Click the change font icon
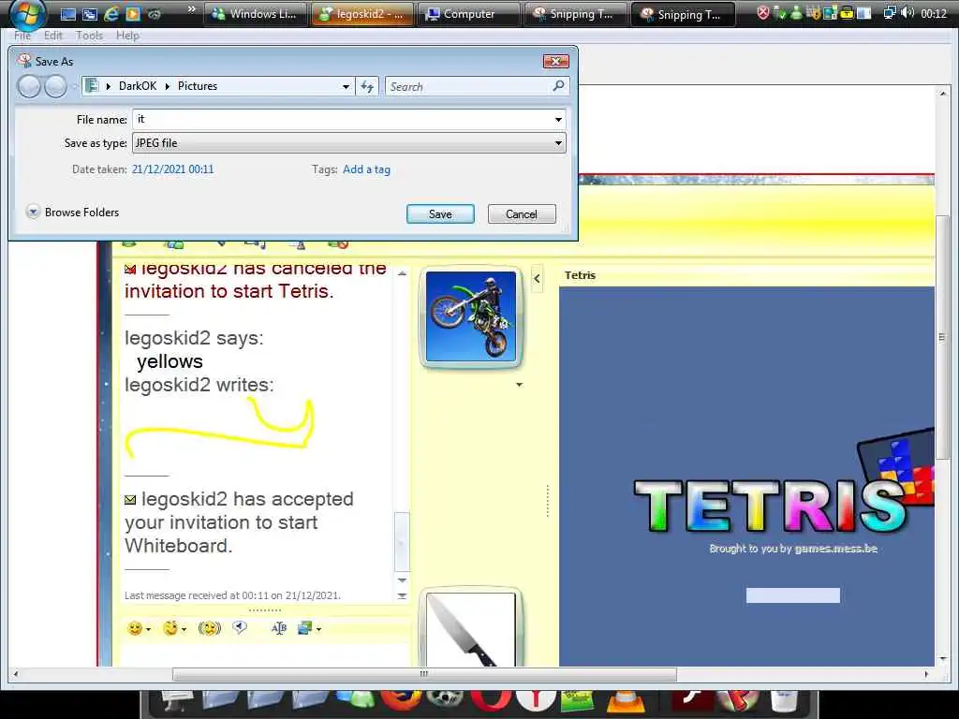 (x=279, y=628)
